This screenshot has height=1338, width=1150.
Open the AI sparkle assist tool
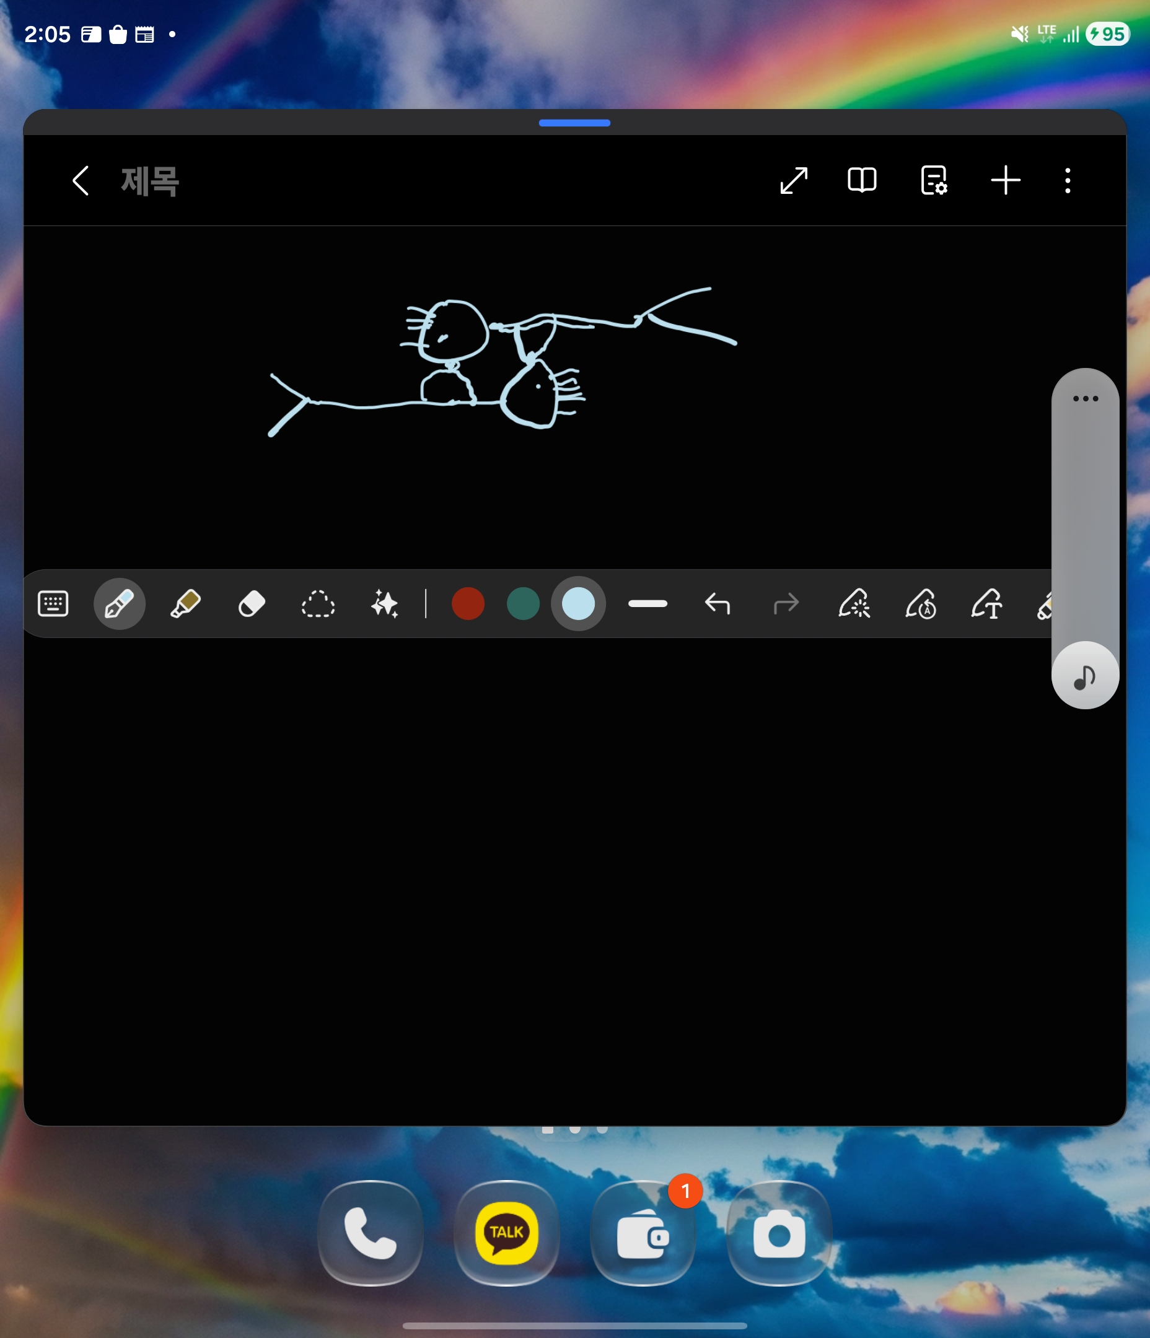click(x=384, y=604)
